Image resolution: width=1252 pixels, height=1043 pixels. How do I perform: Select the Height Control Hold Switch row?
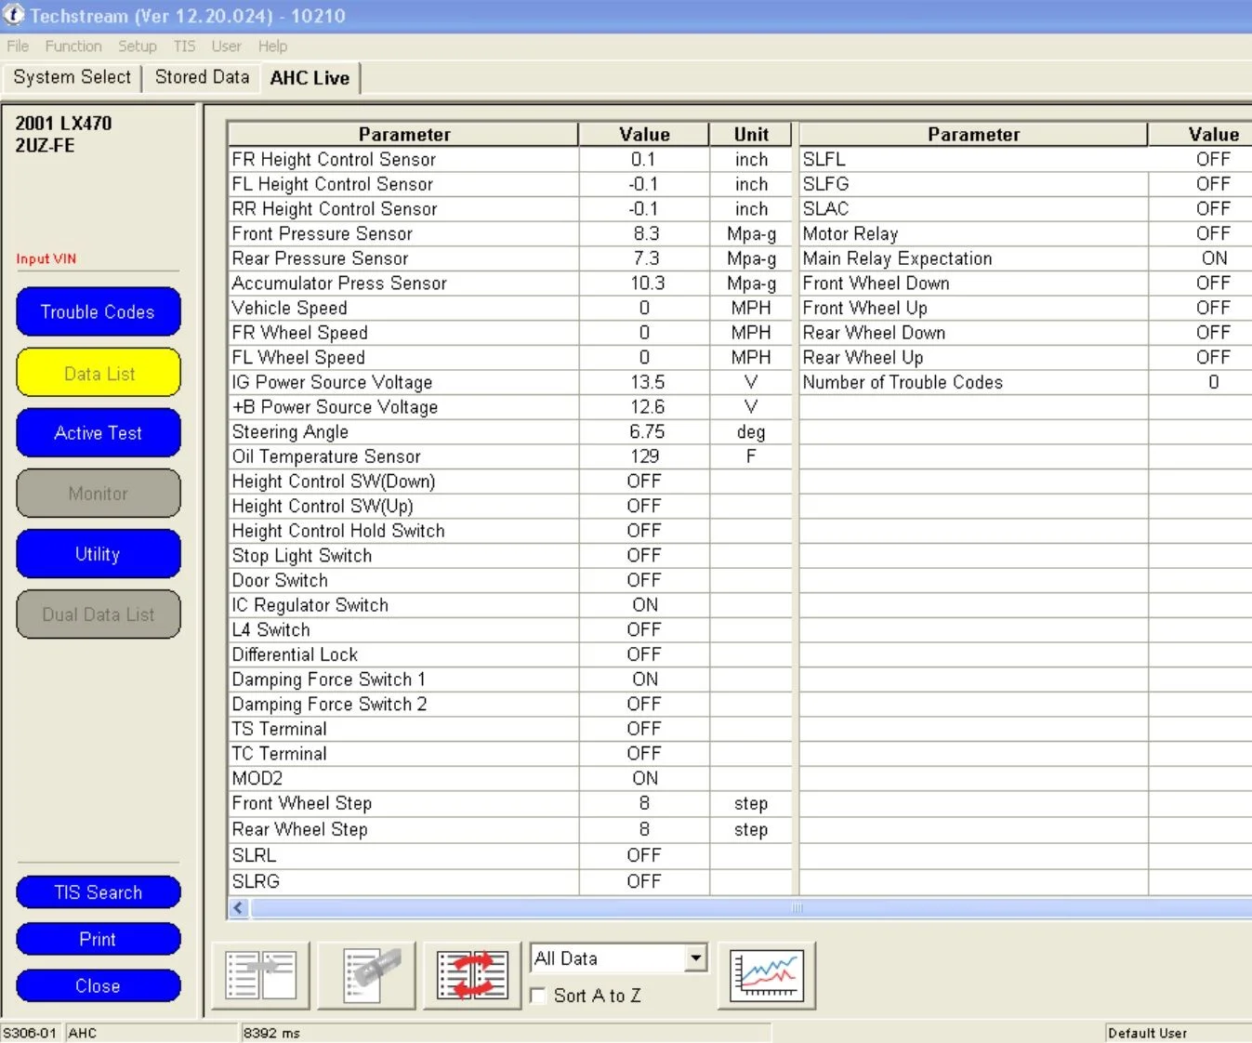click(x=509, y=531)
